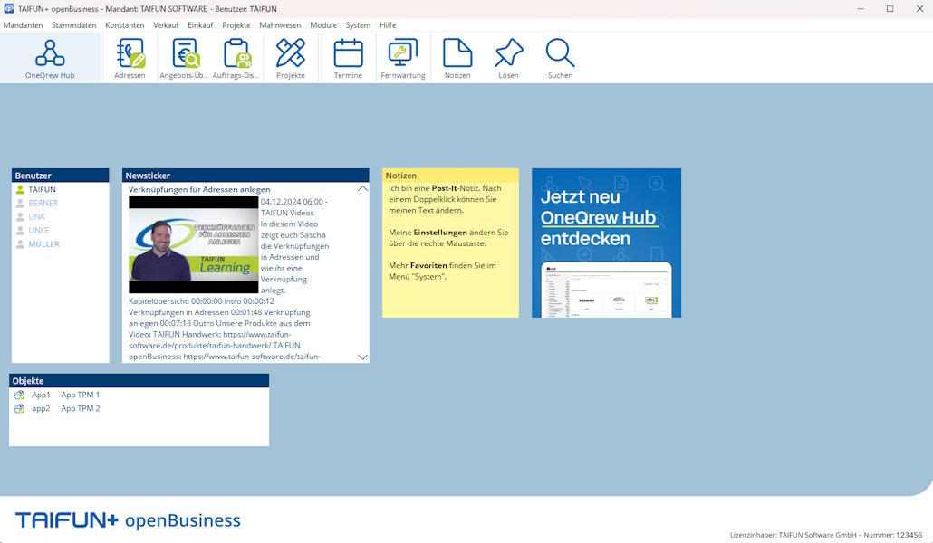Click the OneQrew Hub entdecken banner

click(606, 243)
